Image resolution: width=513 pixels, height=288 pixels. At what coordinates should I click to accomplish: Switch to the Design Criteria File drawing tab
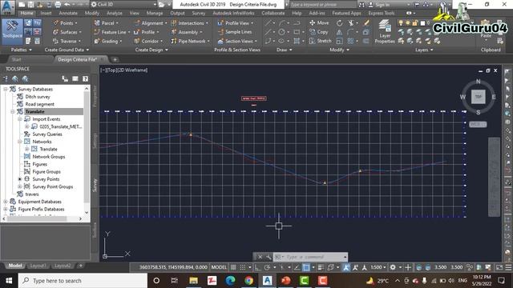click(77, 59)
